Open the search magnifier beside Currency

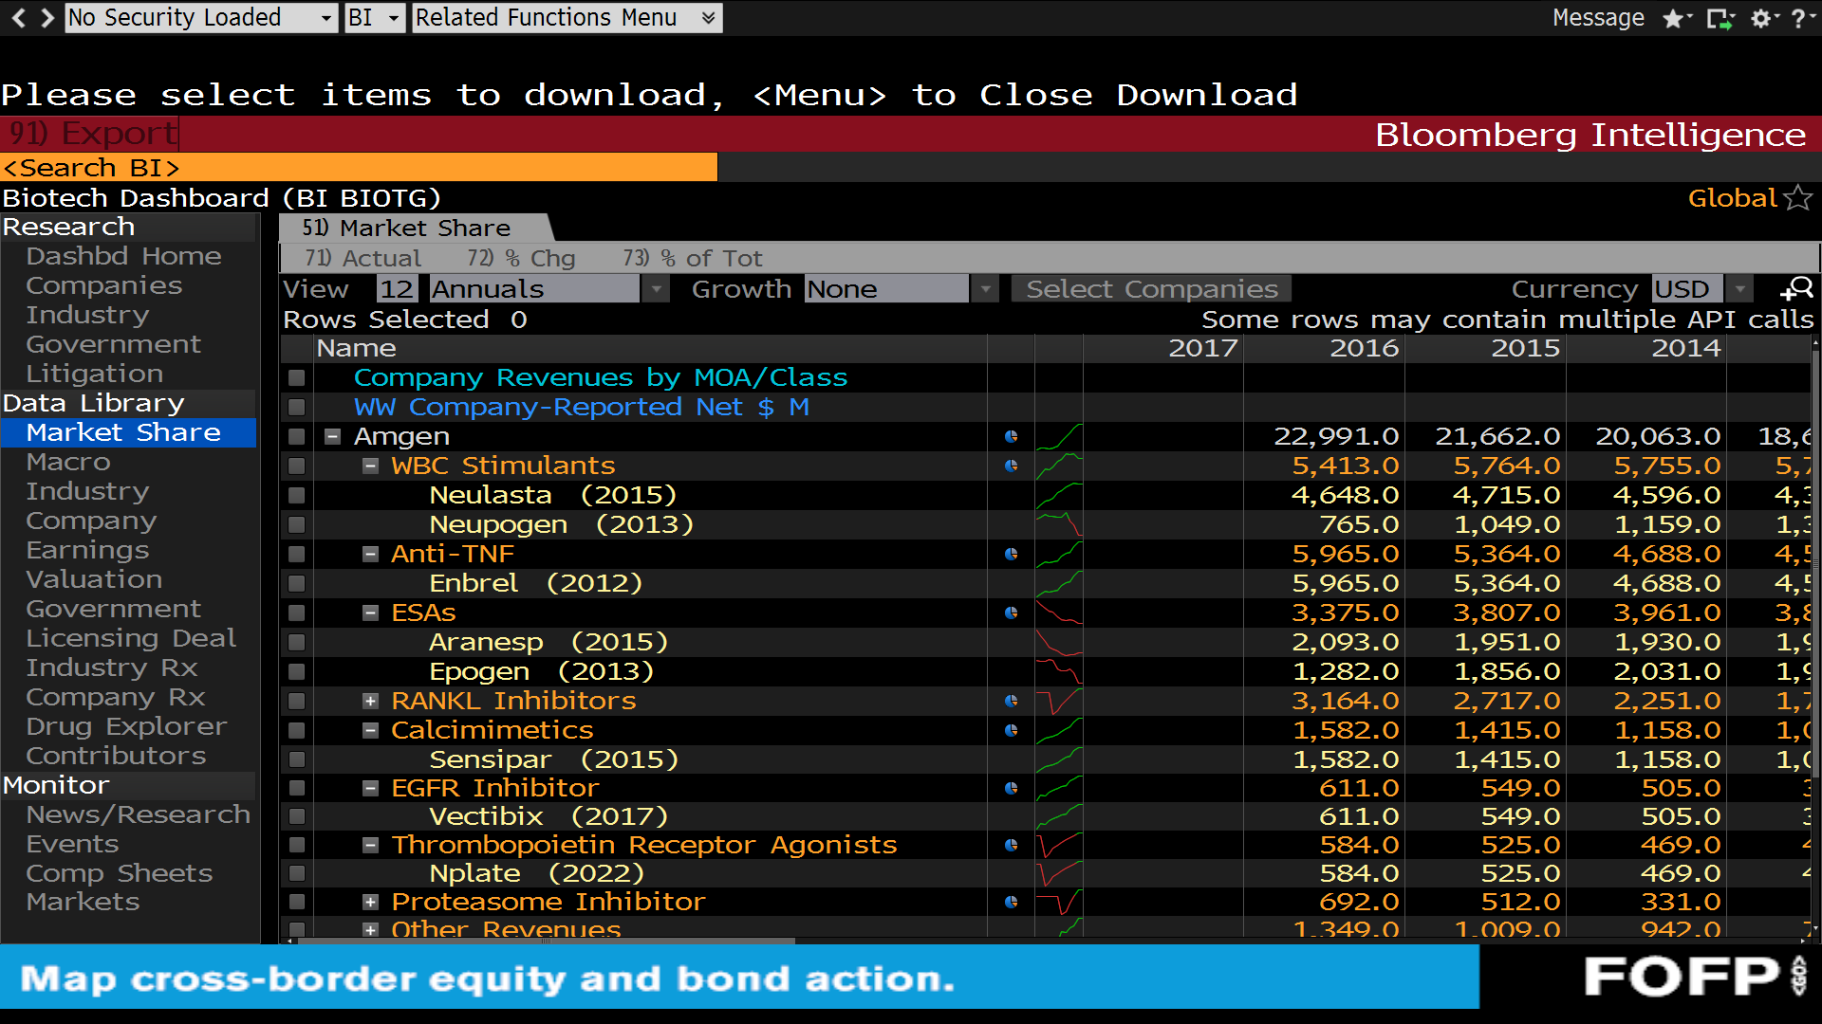[x=1796, y=288]
